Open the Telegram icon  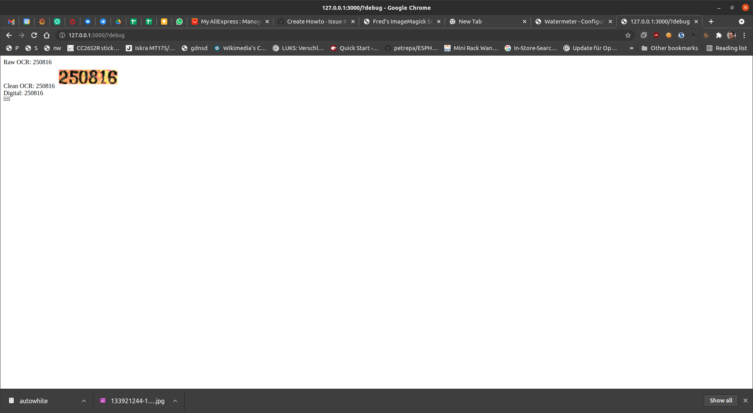pos(103,22)
